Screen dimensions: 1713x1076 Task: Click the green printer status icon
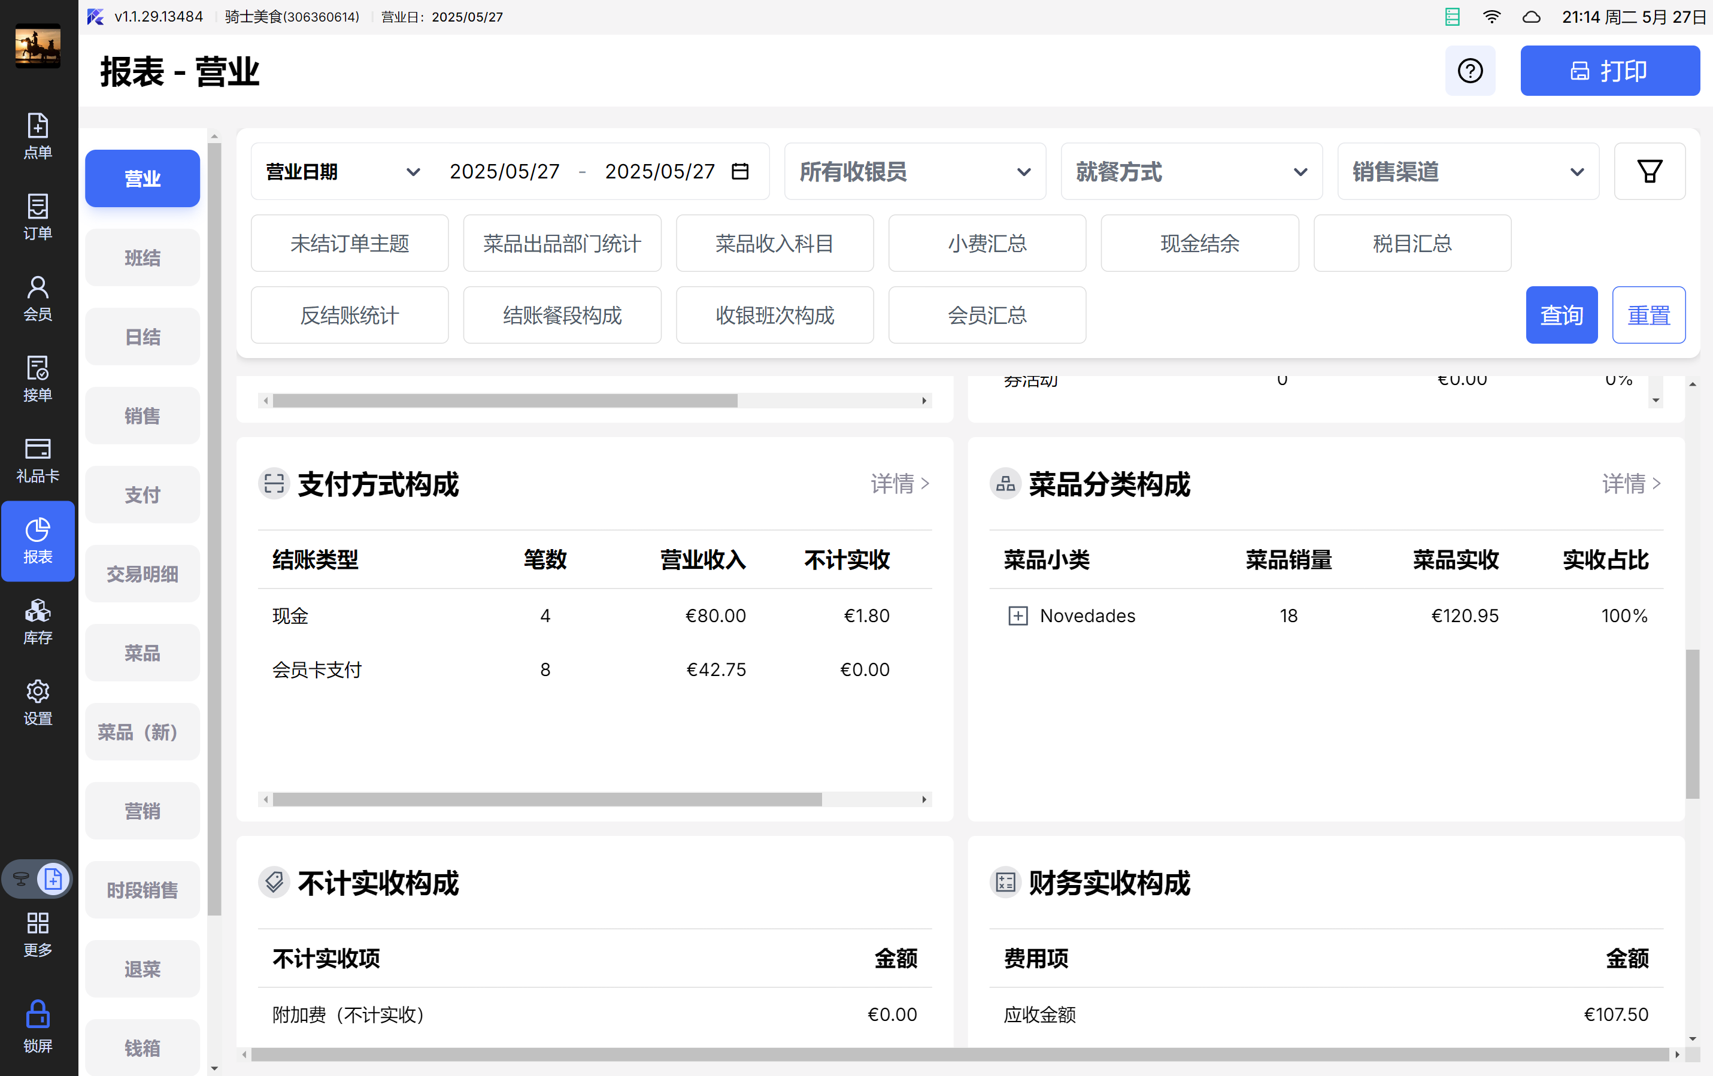coord(1452,16)
